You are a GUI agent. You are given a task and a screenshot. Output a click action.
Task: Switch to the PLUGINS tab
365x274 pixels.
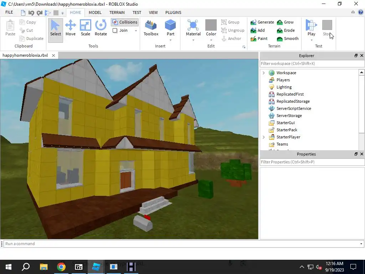[173, 12]
